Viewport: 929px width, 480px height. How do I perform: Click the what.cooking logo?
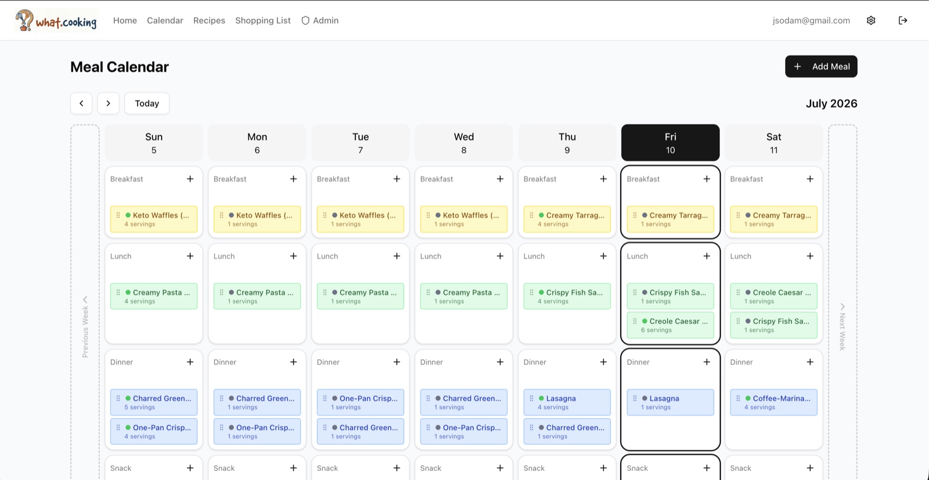point(56,20)
